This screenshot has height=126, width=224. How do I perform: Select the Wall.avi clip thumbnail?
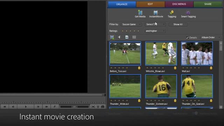pyautogui.click(x=197, y=54)
